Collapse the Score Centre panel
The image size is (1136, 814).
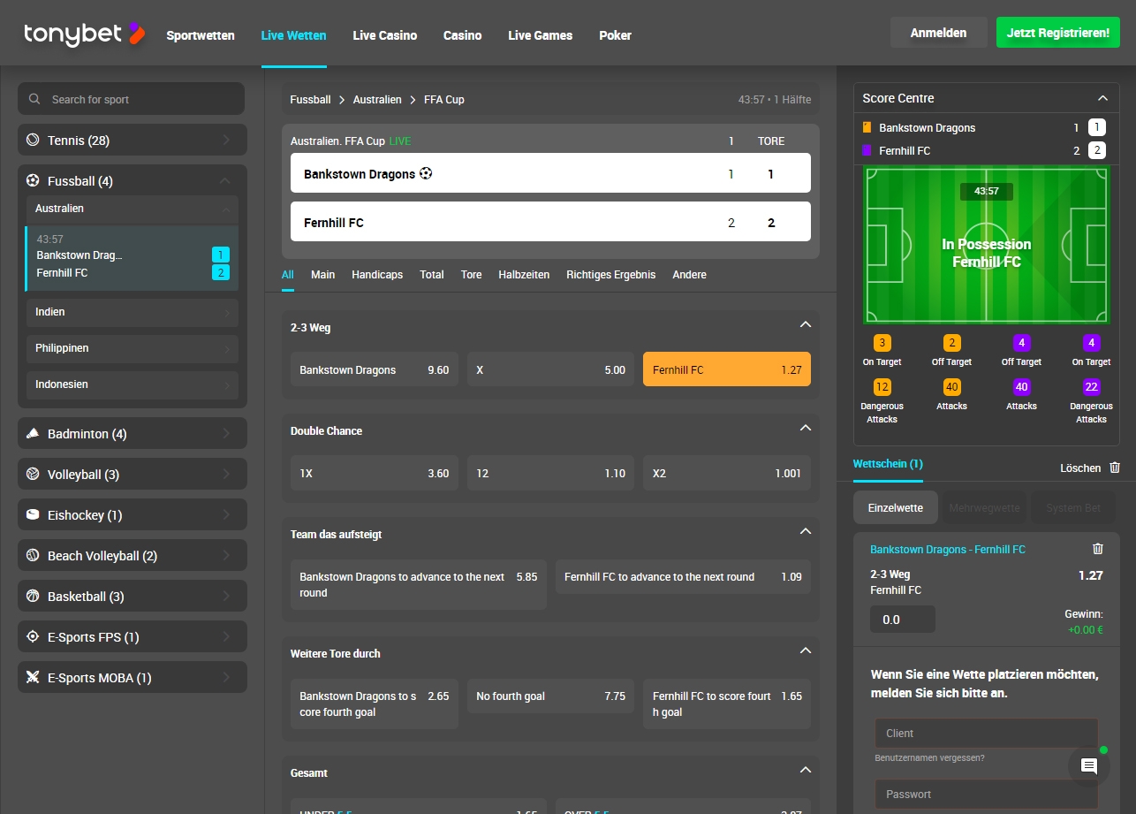click(1102, 98)
